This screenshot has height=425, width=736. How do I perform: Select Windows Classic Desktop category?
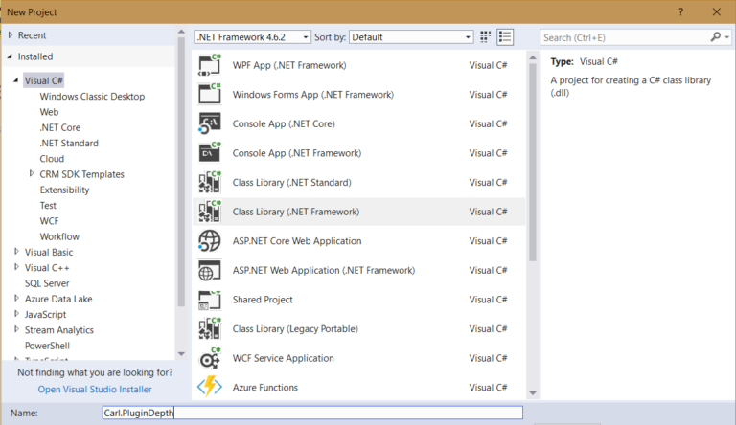coord(92,96)
